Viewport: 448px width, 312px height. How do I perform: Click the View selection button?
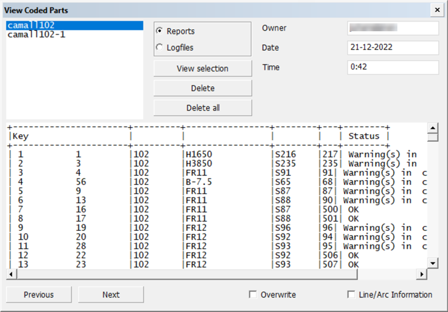pos(202,69)
